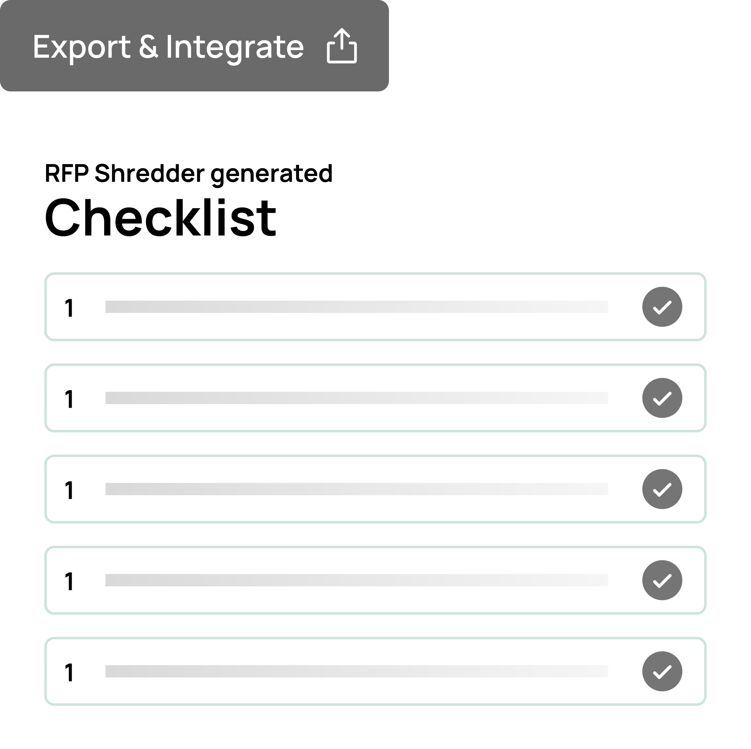Select the third checklist row's gray text bar

point(356,489)
